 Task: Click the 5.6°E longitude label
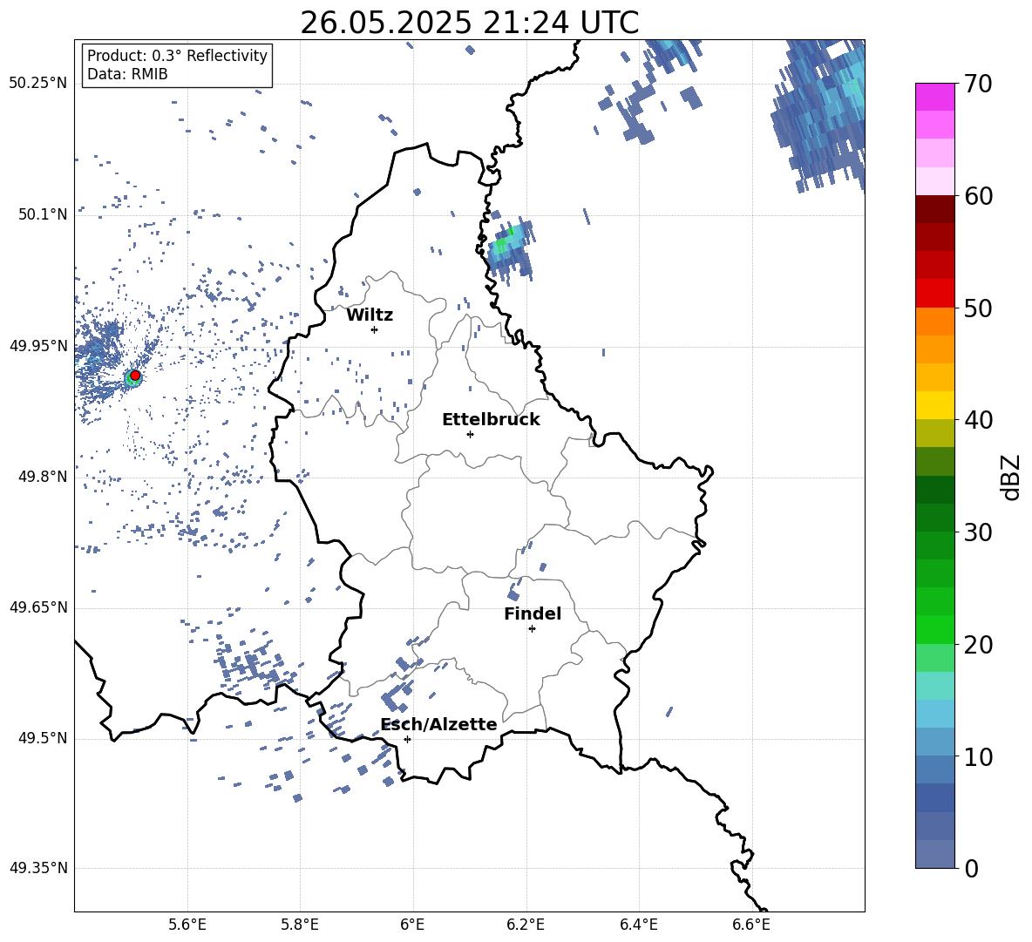(187, 925)
